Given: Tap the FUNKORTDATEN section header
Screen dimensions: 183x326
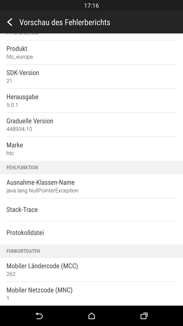Looking at the screenshot, I should 91,251.
